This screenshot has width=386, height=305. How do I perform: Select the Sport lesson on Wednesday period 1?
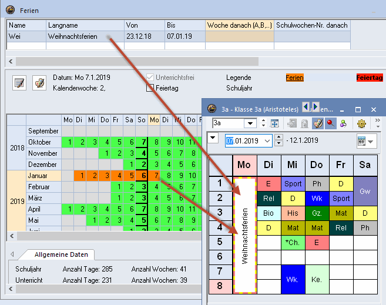[x=293, y=183]
